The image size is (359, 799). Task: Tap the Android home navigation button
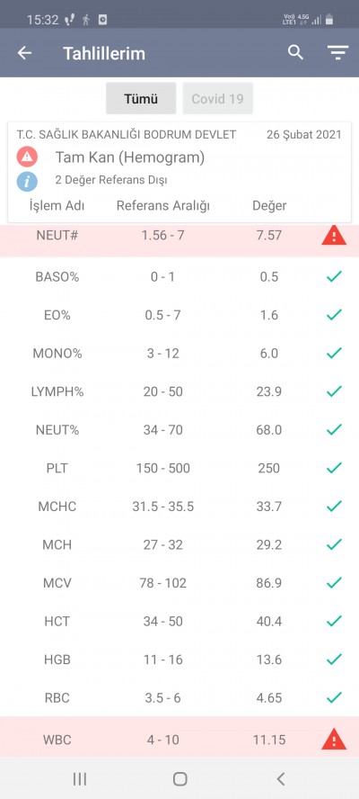click(180, 778)
